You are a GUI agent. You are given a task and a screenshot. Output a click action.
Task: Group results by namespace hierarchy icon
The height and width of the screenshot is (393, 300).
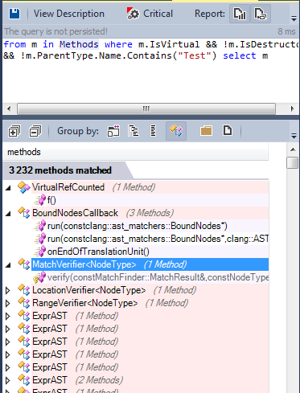click(134, 131)
